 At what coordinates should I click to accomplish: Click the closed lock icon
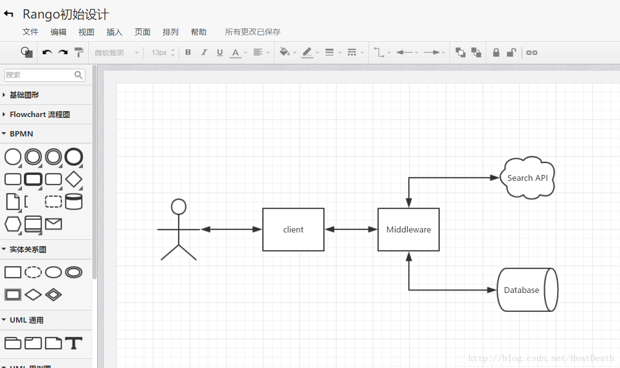pyautogui.click(x=496, y=53)
